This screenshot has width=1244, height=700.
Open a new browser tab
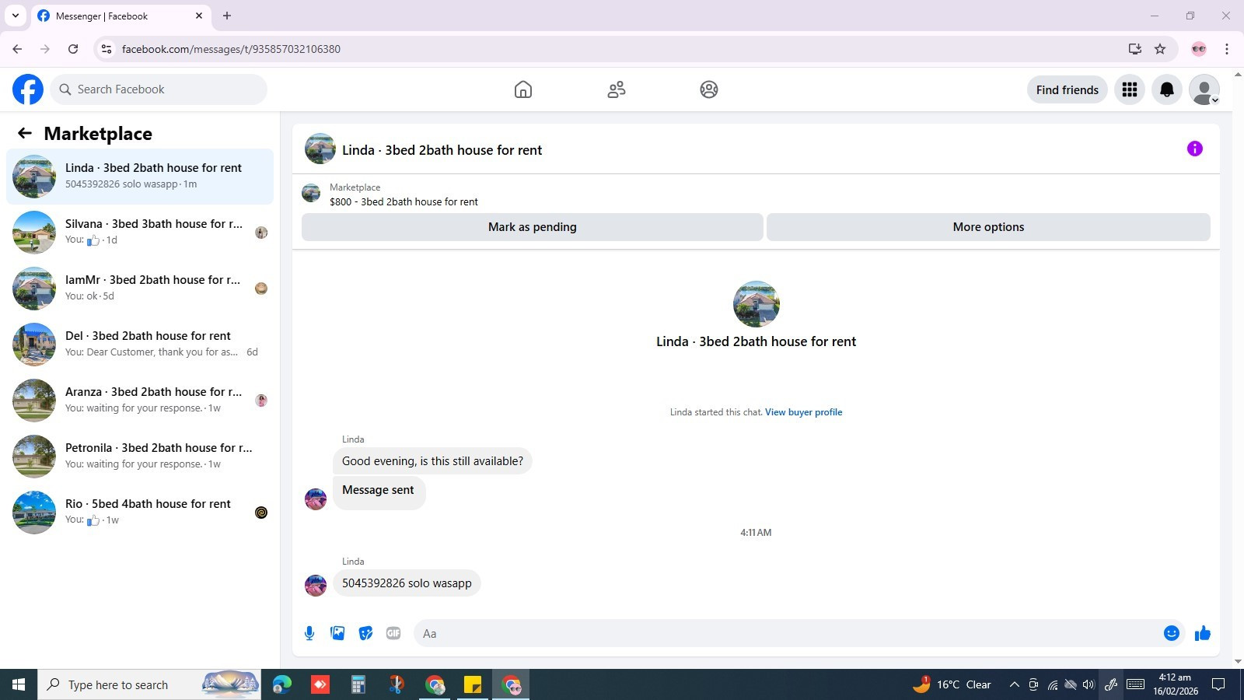click(227, 16)
